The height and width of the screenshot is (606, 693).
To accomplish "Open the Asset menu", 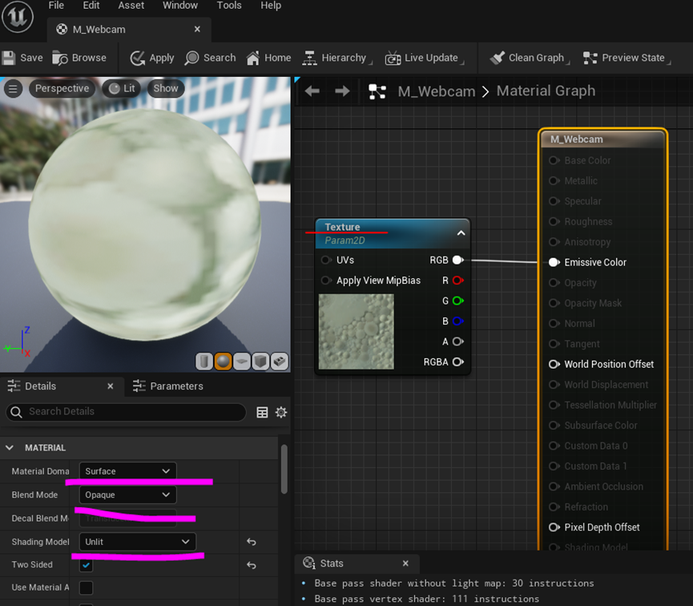I will pos(131,6).
